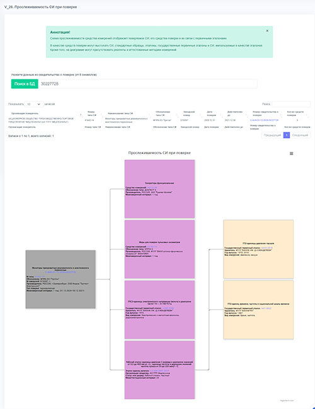Open primary standard link in time-frequency node

(x=266, y=308)
